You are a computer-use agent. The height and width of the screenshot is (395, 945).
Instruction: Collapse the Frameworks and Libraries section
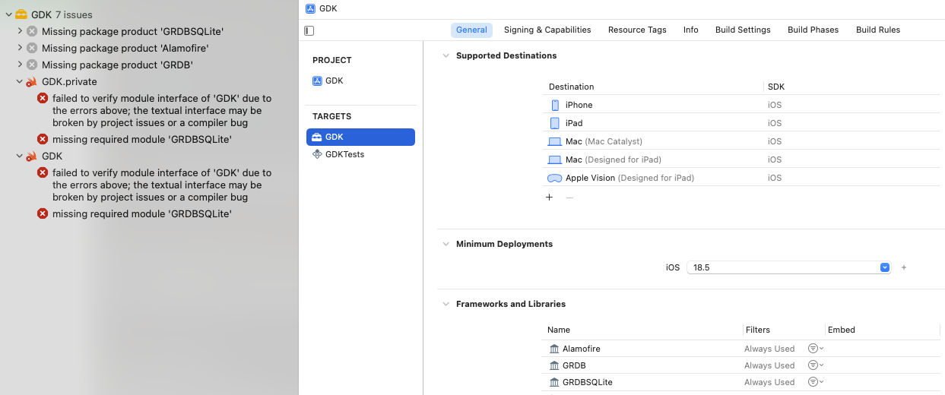[x=446, y=304]
